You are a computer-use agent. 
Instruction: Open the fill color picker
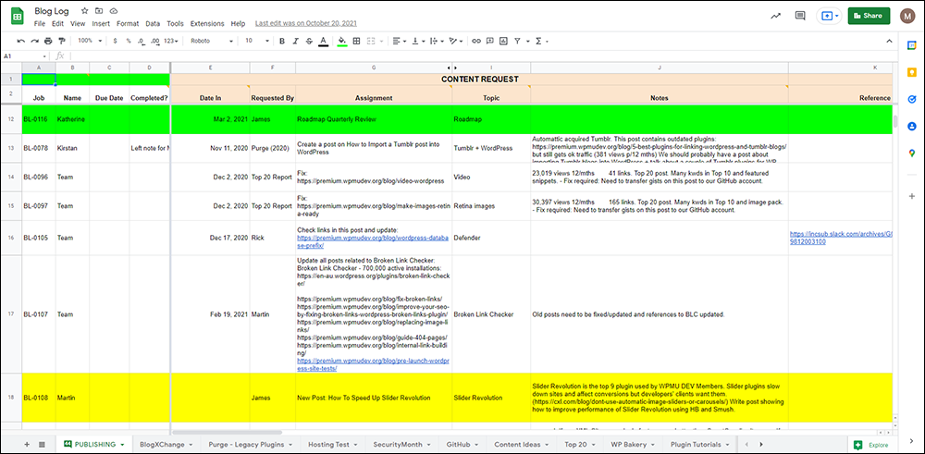343,42
